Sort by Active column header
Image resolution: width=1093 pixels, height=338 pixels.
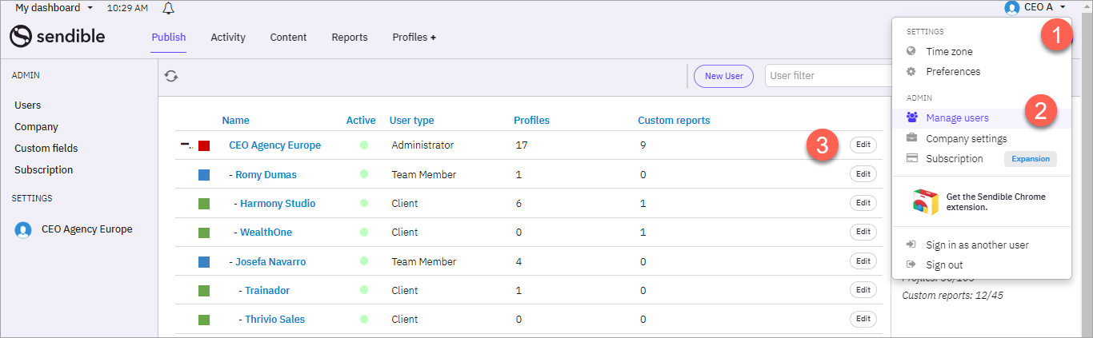pyautogui.click(x=361, y=120)
